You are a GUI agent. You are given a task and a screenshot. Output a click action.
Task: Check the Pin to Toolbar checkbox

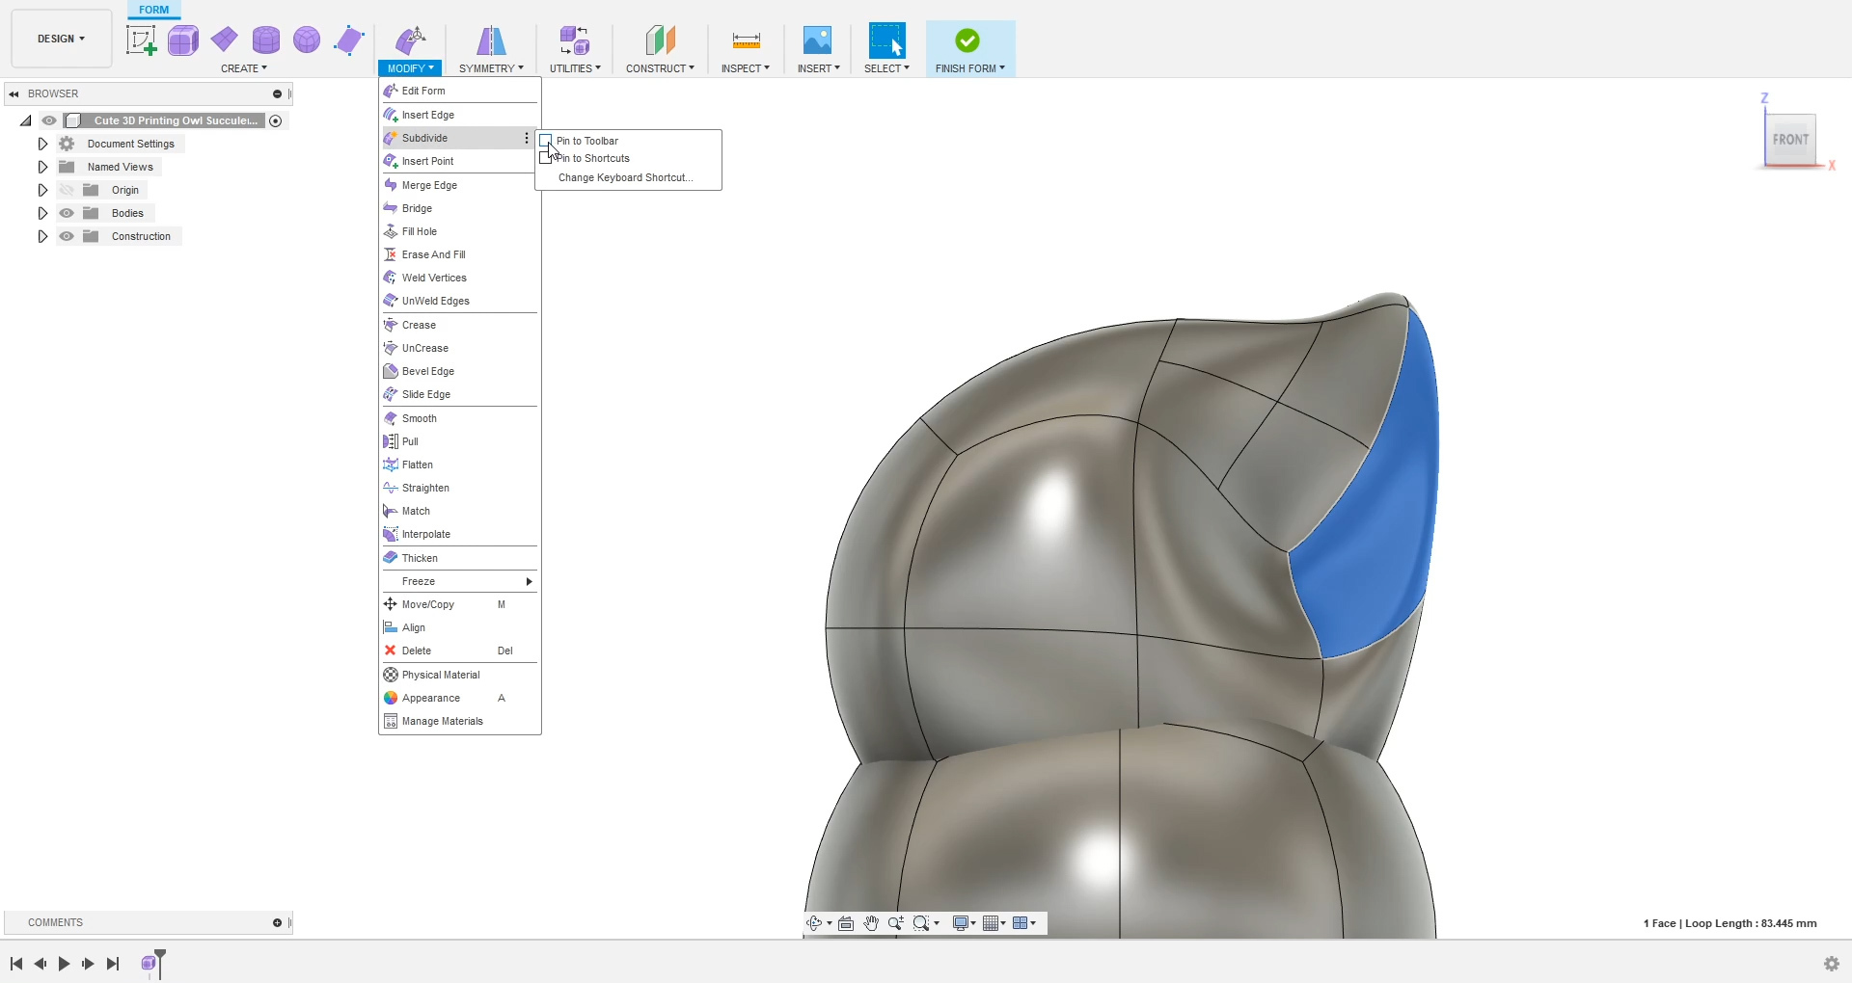(x=546, y=141)
